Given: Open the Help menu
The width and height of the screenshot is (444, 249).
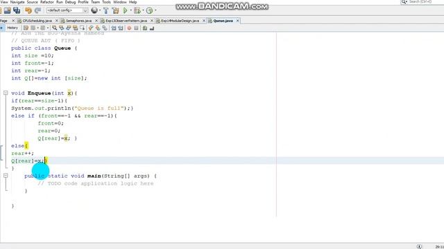Looking at the screenshot, I should pyautogui.click(x=133, y=2).
